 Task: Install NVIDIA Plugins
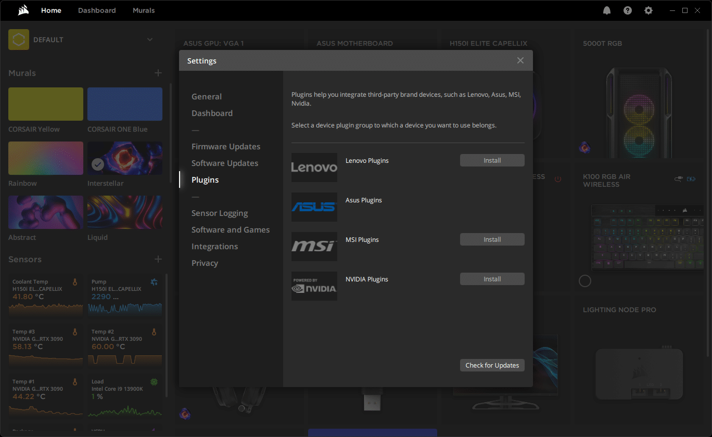(x=492, y=279)
